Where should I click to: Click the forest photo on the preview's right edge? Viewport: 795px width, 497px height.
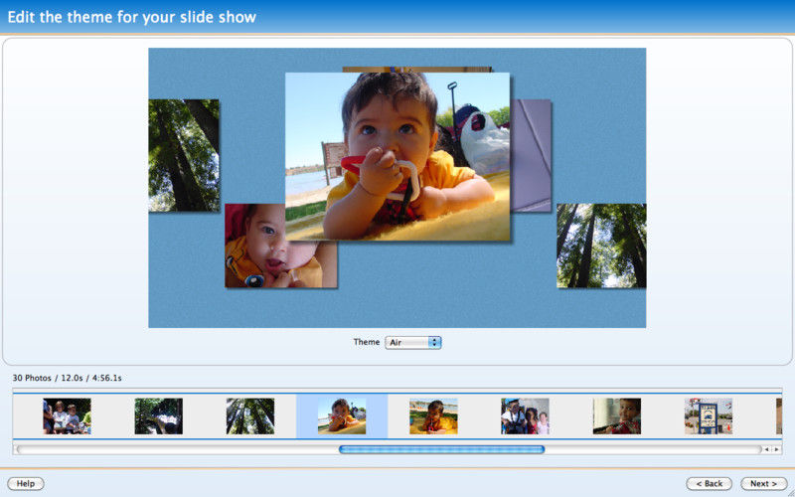point(601,246)
